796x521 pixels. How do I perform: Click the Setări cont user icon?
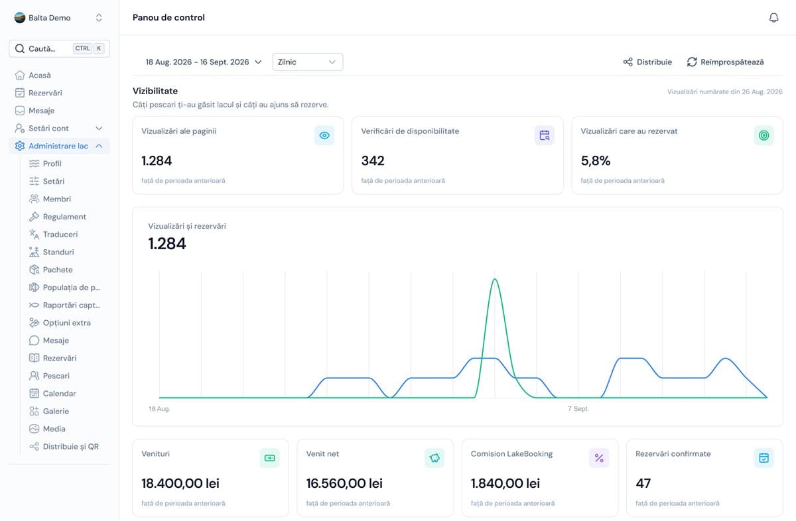[20, 128]
